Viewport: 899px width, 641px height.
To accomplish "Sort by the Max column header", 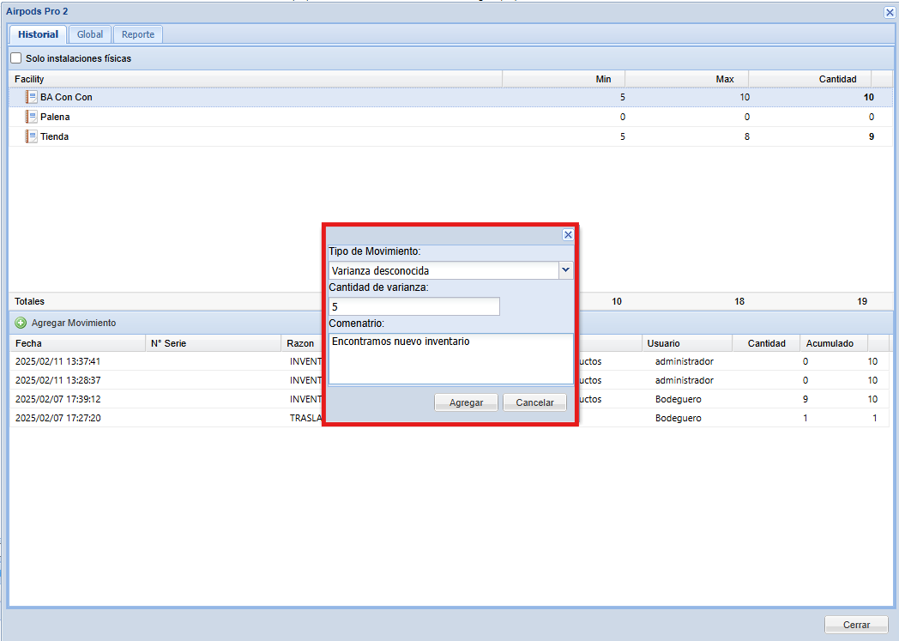I will [x=687, y=79].
